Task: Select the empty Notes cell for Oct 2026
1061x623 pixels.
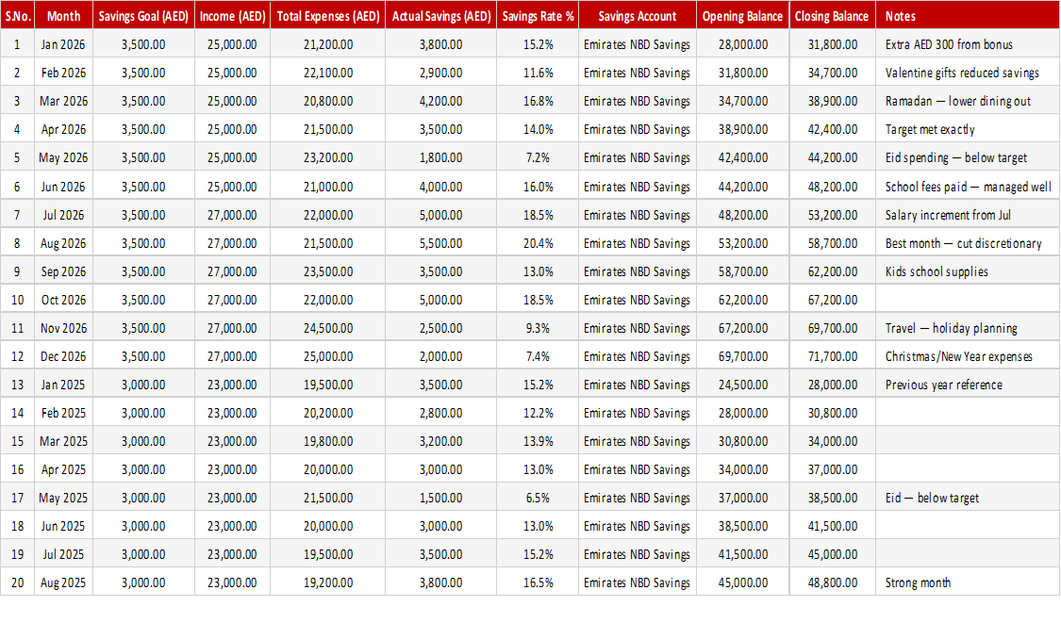Action: [x=968, y=300]
